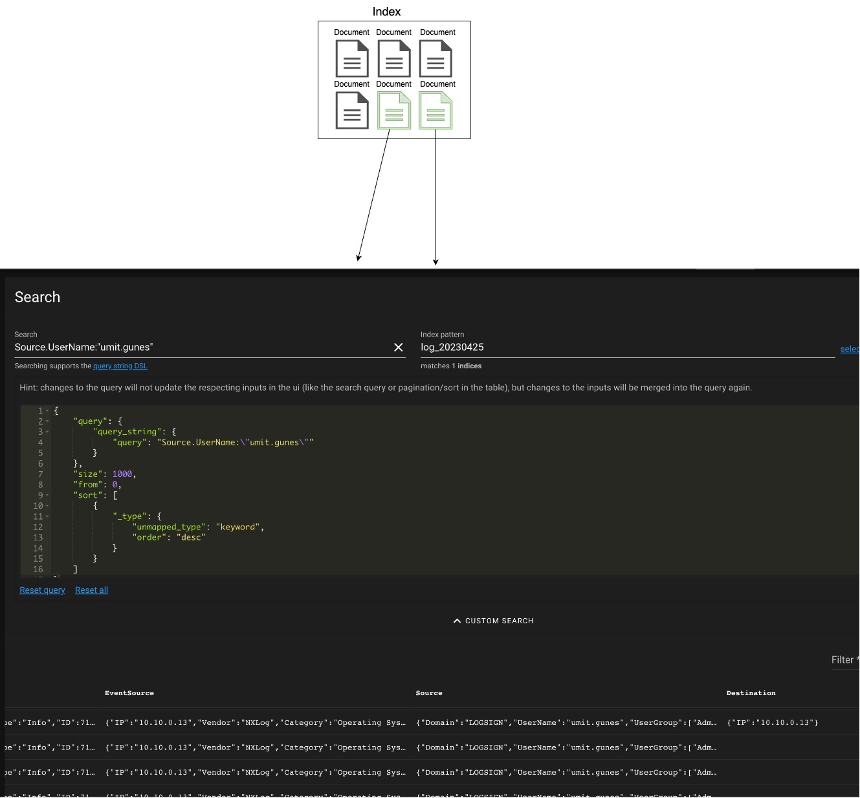The height and width of the screenshot is (798, 860).
Task: Sort by the EventSource column header
Action: click(x=129, y=693)
